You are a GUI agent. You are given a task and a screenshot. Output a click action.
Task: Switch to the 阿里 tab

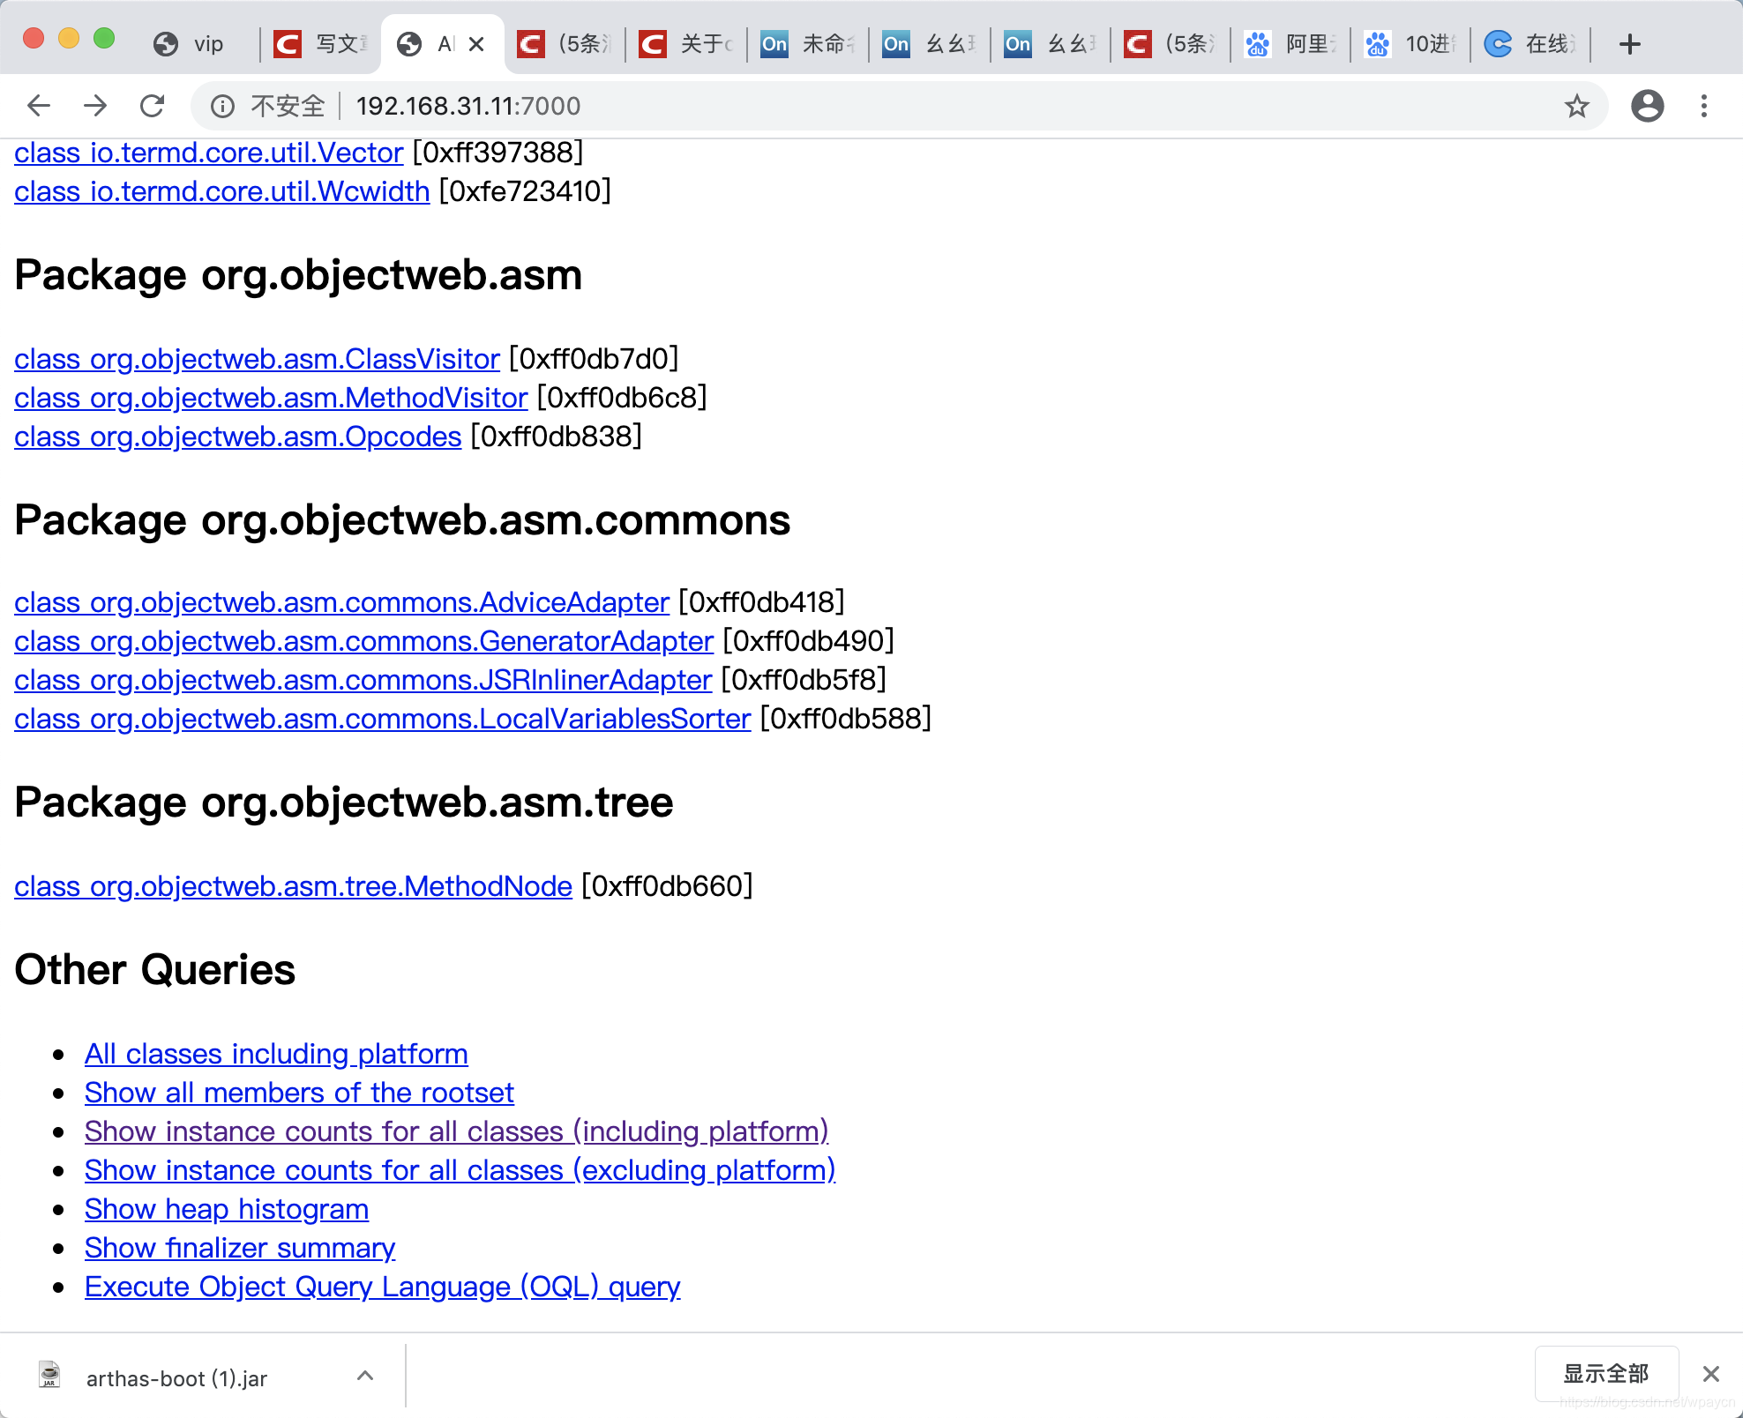click(1291, 44)
